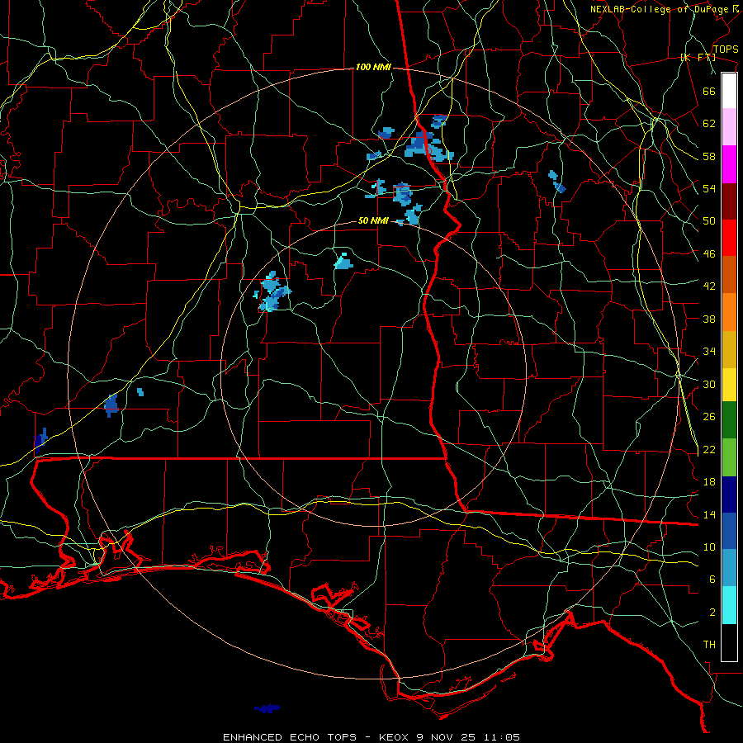This screenshot has width=743, height=743.
Task: Click the 100 NMI range ring label
Action: [373, 68]
